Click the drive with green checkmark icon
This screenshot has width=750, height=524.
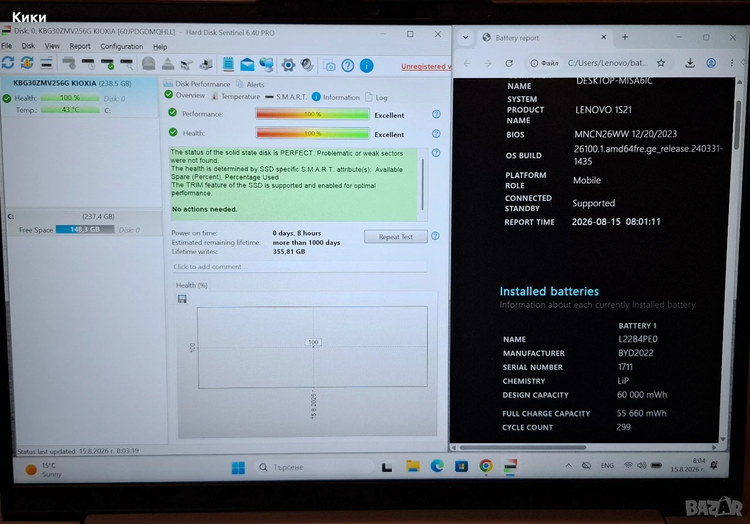click(107, 63)
